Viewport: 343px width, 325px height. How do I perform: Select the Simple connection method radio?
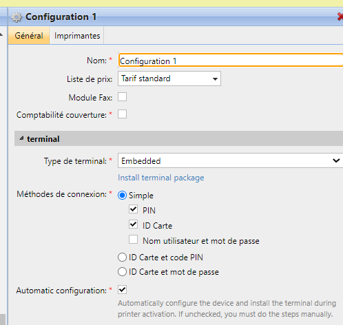pos(122,196)
